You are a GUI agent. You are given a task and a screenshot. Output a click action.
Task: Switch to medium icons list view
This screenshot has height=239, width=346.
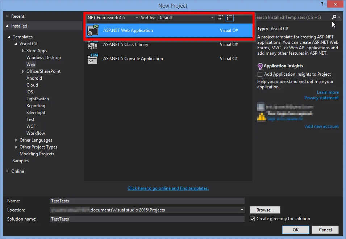[x=230, y=18]
